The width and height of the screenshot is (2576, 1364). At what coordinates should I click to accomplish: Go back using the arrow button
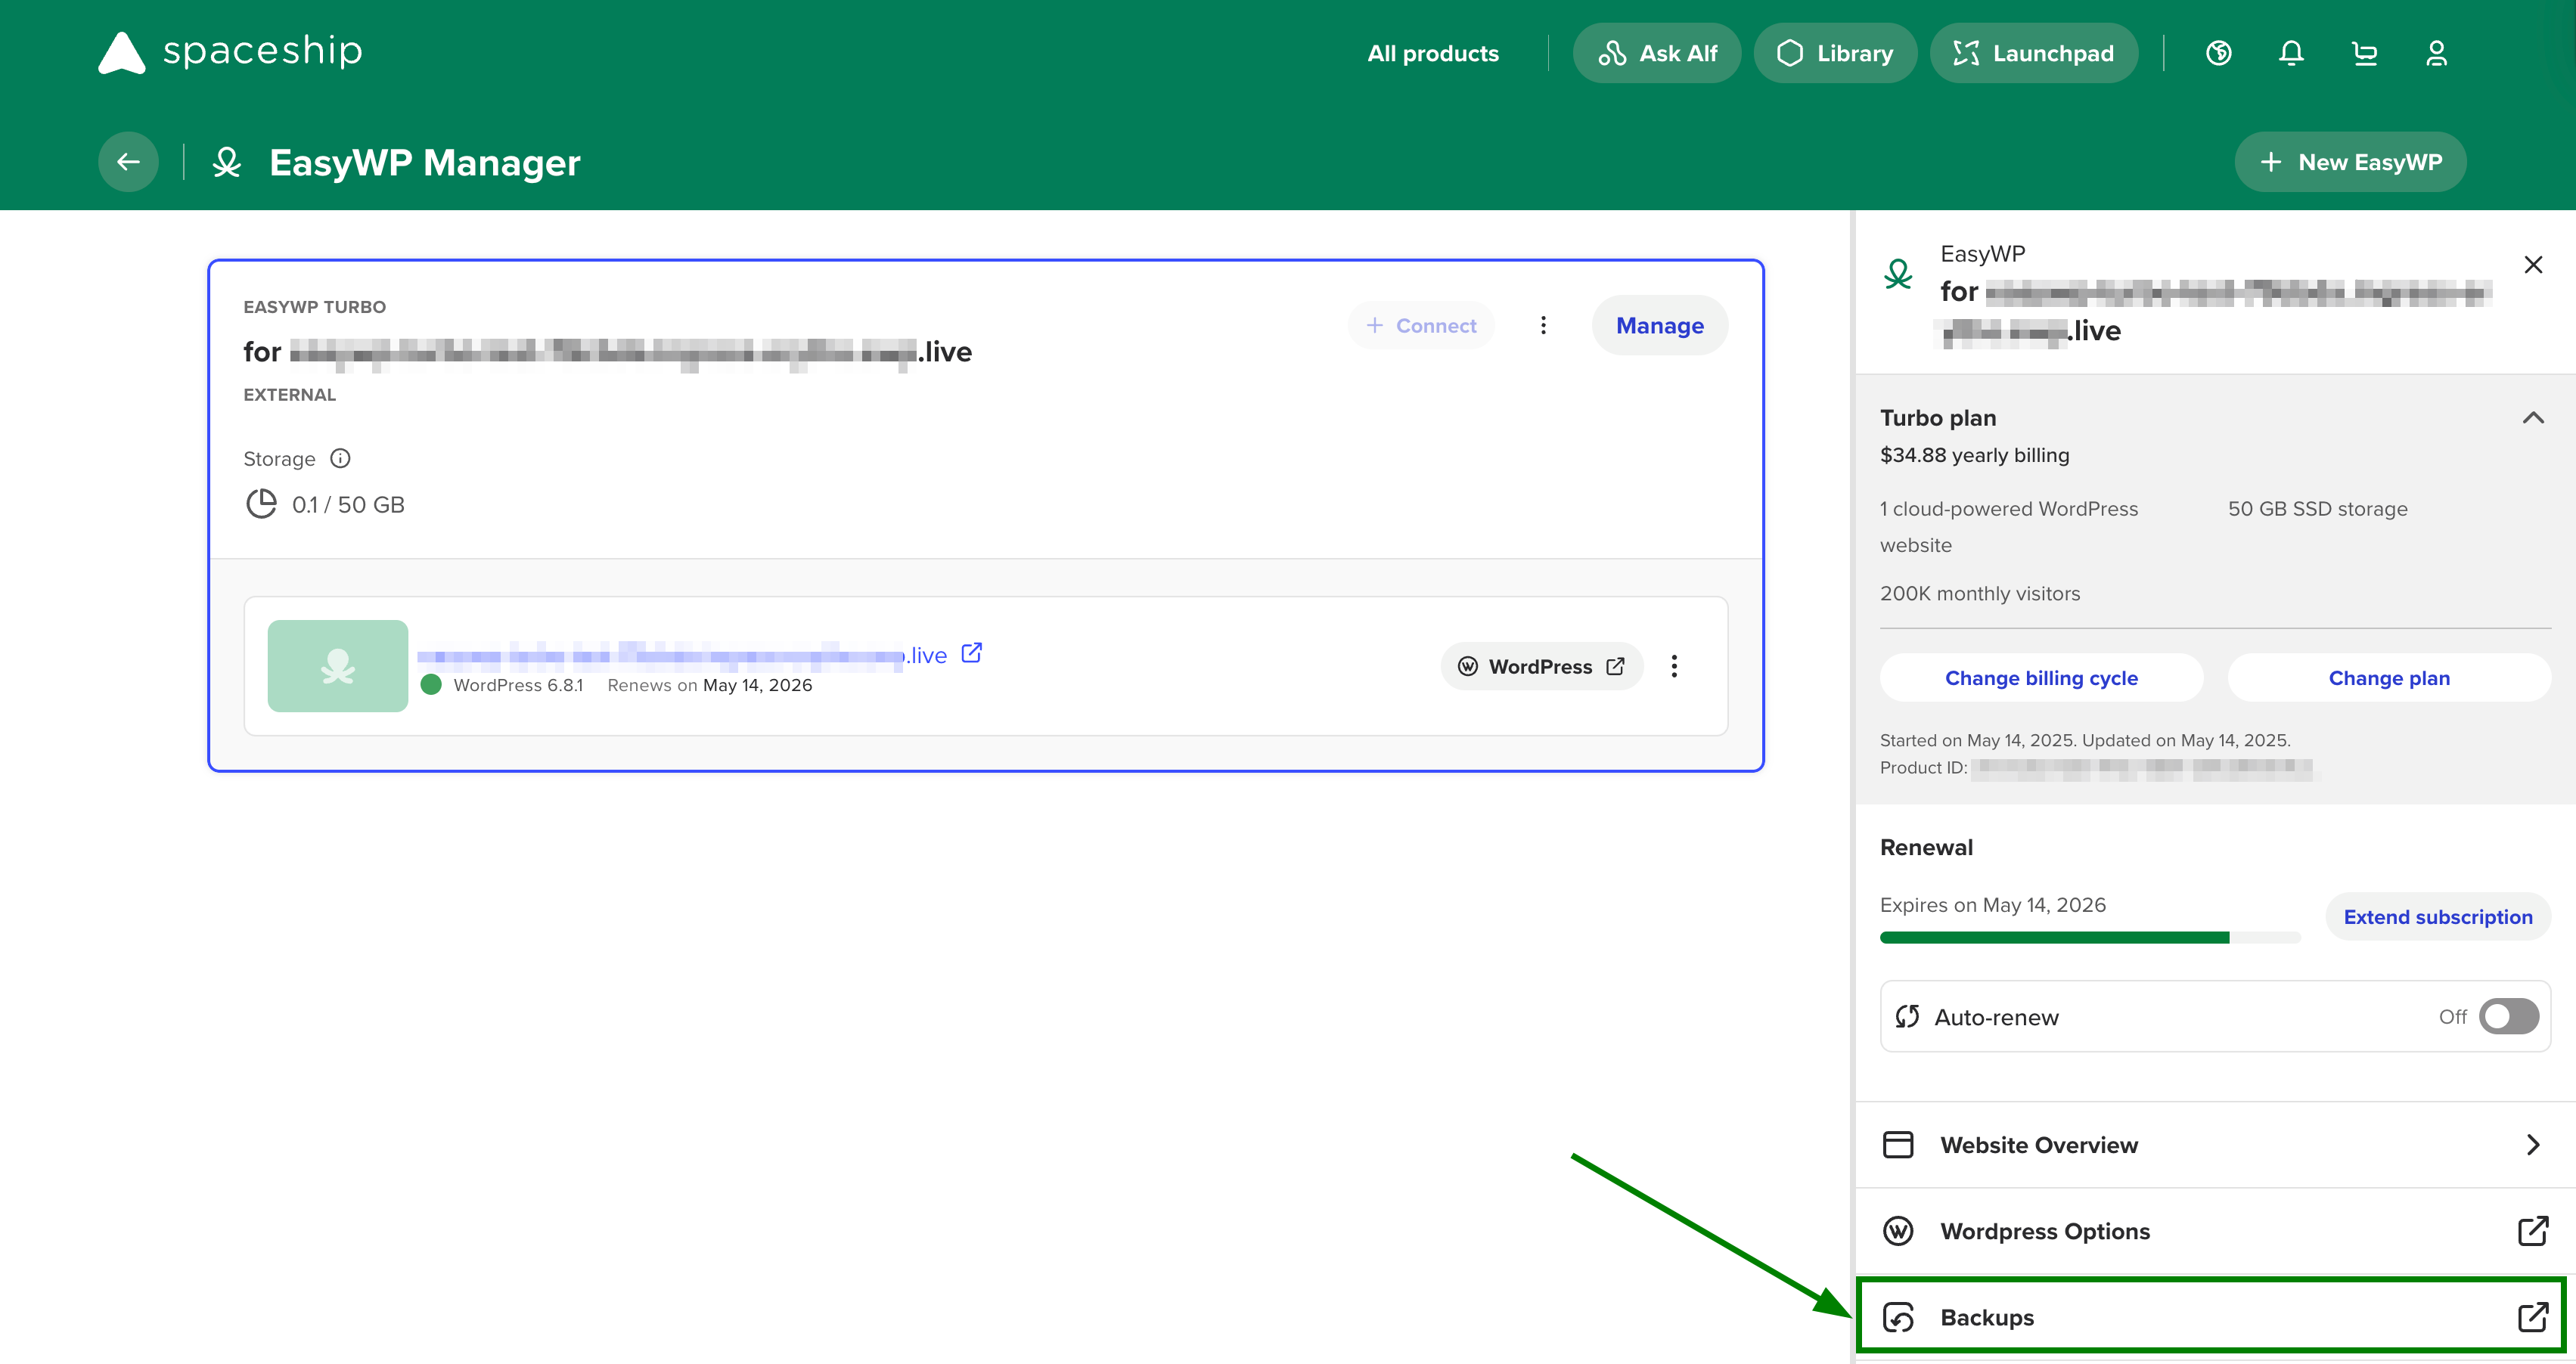tap(128, 162)
